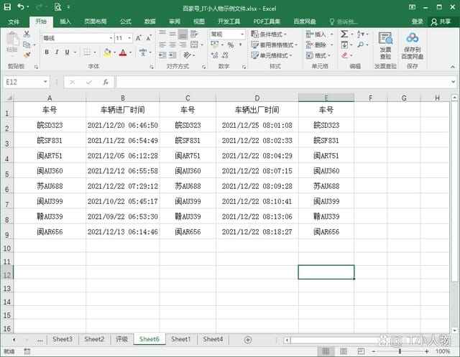Toggle left horizontal alignment
460x357 pixels.
(162, 45)
